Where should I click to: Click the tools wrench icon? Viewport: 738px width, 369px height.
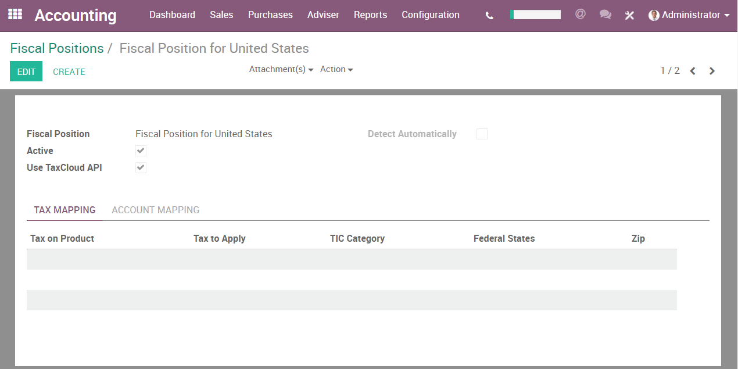click(x=629, y=15)
